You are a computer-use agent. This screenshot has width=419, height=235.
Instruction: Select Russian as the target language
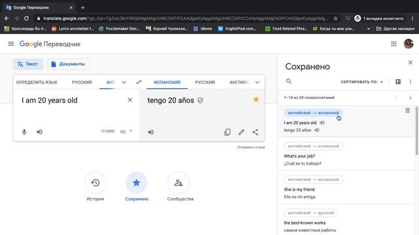(205, 82)
